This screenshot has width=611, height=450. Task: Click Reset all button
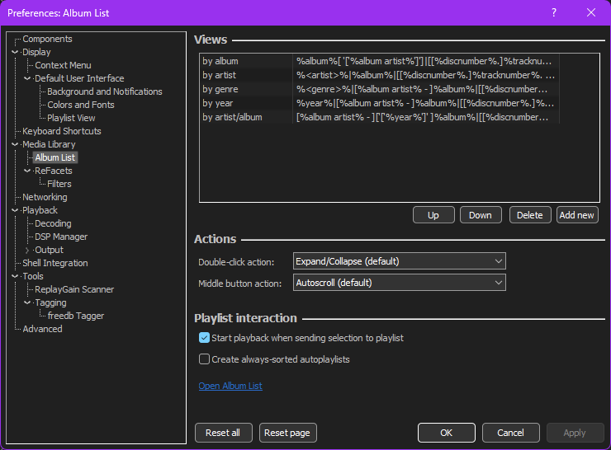pos(223,433)
